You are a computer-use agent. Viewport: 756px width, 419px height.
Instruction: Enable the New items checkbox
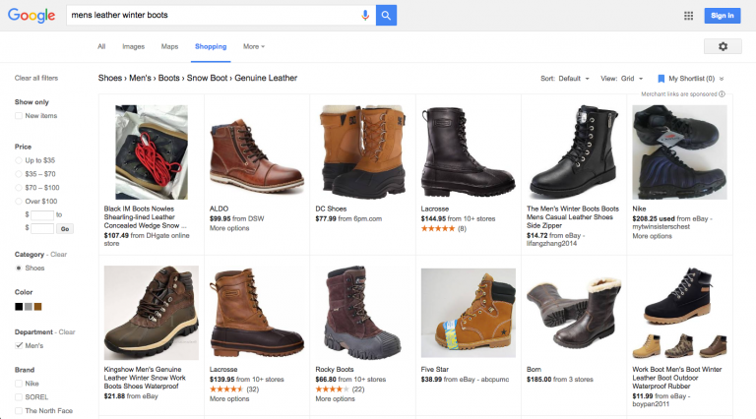(x=19, y=116)
